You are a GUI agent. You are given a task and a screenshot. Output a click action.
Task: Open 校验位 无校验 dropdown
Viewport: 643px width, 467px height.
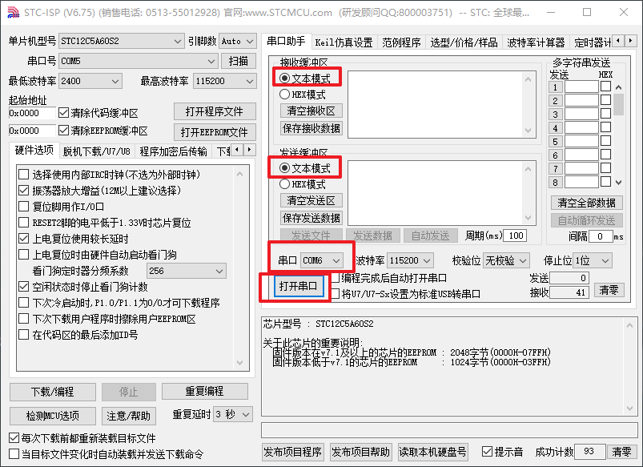coord(506,260)
